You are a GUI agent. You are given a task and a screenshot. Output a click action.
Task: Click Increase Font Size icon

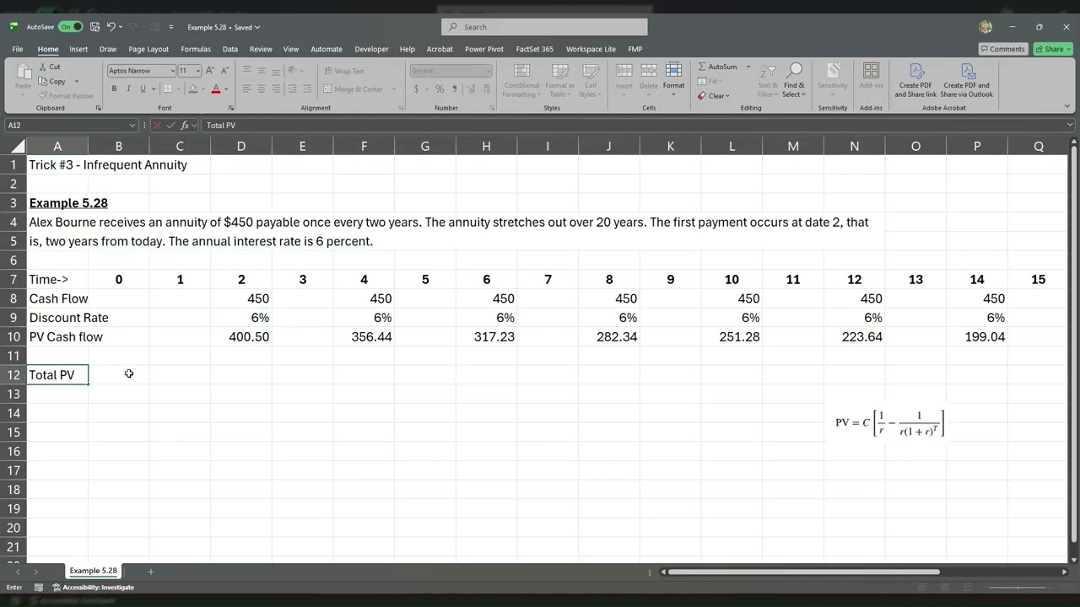[210, 71]
